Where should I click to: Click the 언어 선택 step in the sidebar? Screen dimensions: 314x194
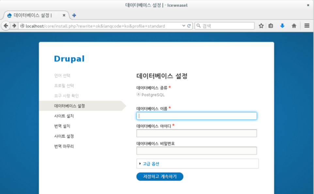coord(62,75)
